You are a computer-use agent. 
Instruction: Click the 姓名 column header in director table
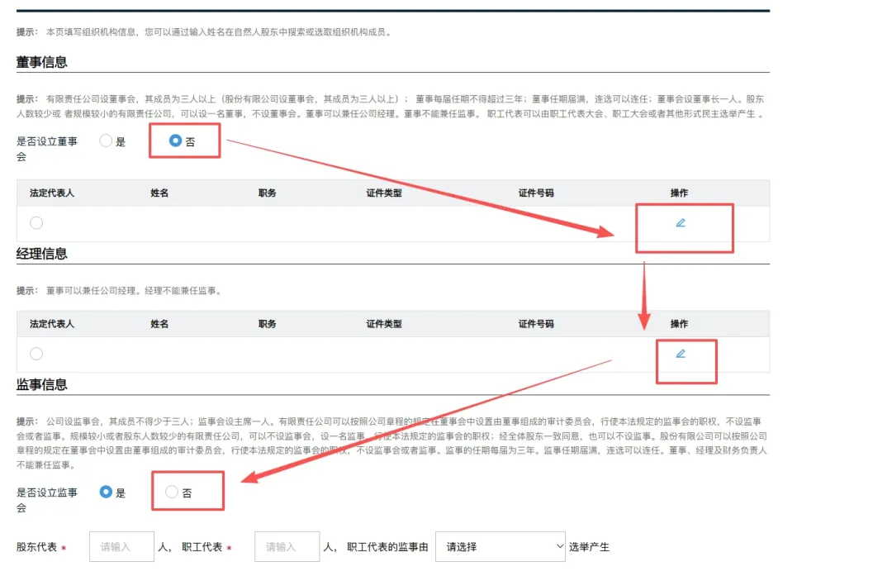(x=159, y=193)
